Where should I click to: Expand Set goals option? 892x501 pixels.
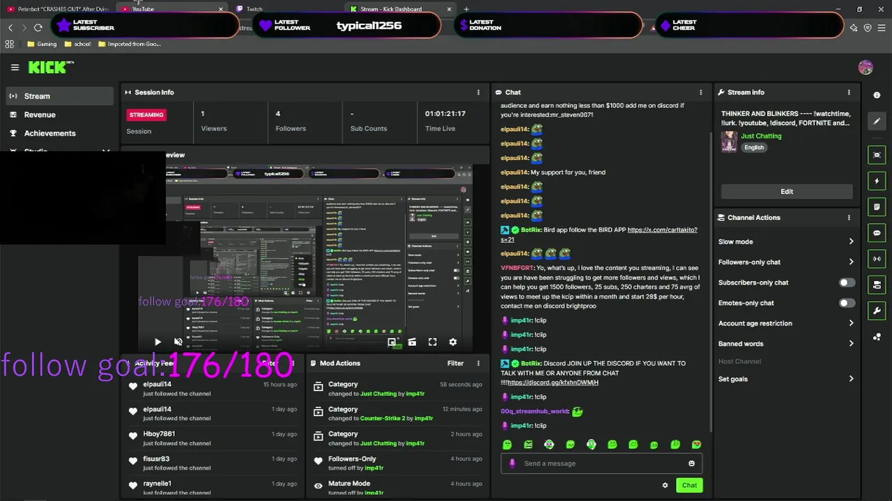(786, 379)
